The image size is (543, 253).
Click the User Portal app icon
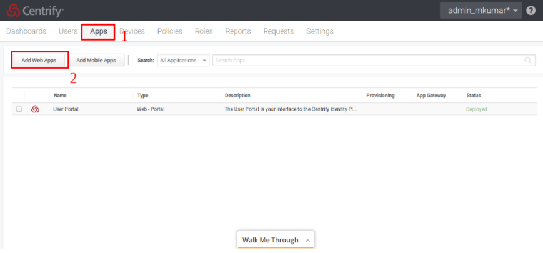pos(35,109)
